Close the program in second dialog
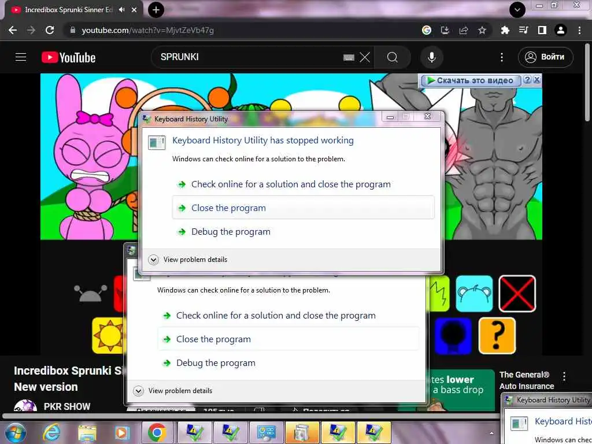 tap(288, 339)
